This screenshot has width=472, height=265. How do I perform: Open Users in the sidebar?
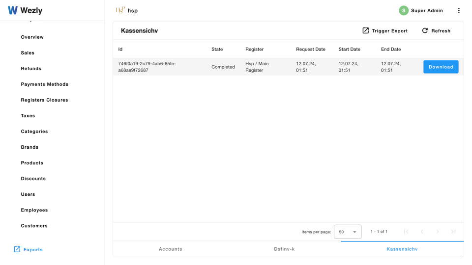point(28,194)
